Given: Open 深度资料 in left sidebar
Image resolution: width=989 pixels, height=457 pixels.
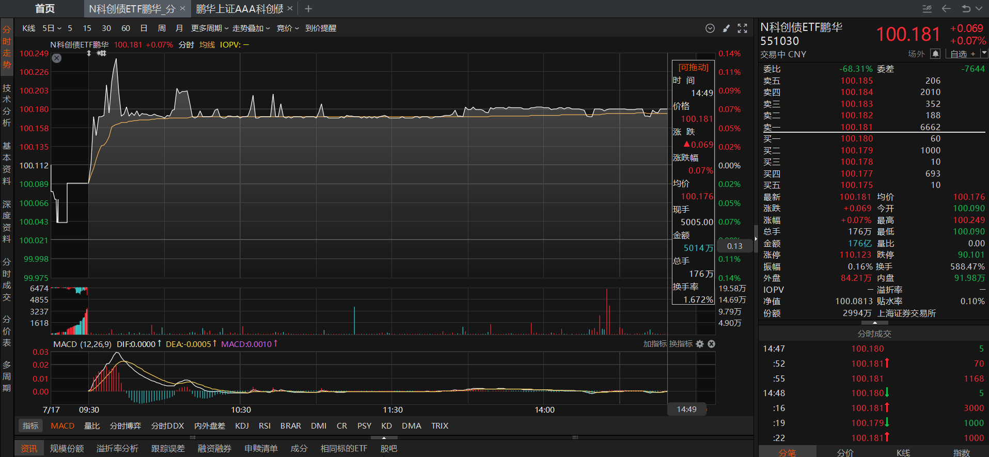Looking at the screenshot, I should pos(7,221).
